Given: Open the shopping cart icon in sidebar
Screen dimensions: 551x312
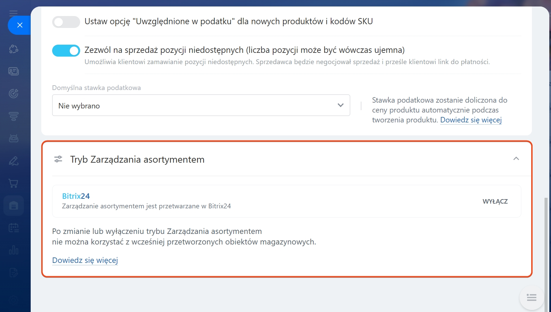Looking at the screenshot, I should click(14, 183).
